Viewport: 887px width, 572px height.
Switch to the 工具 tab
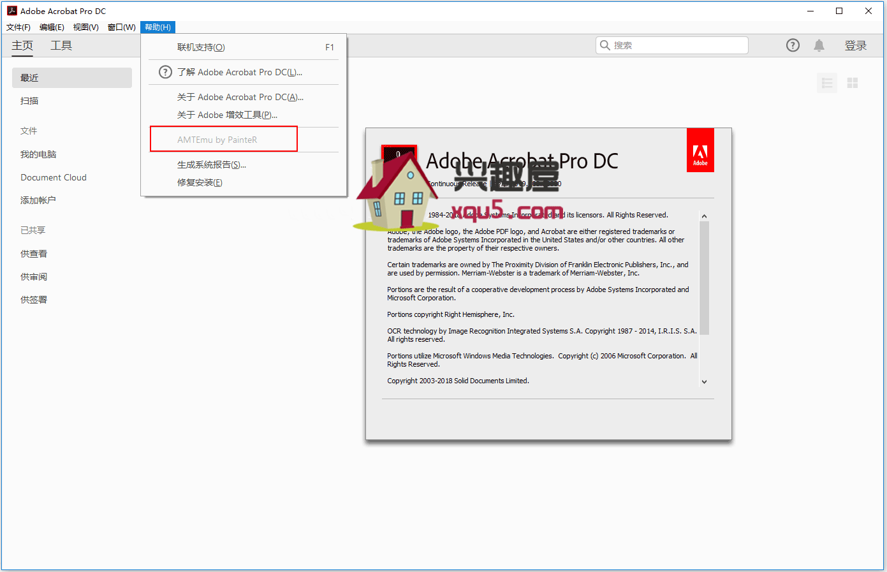61,45
